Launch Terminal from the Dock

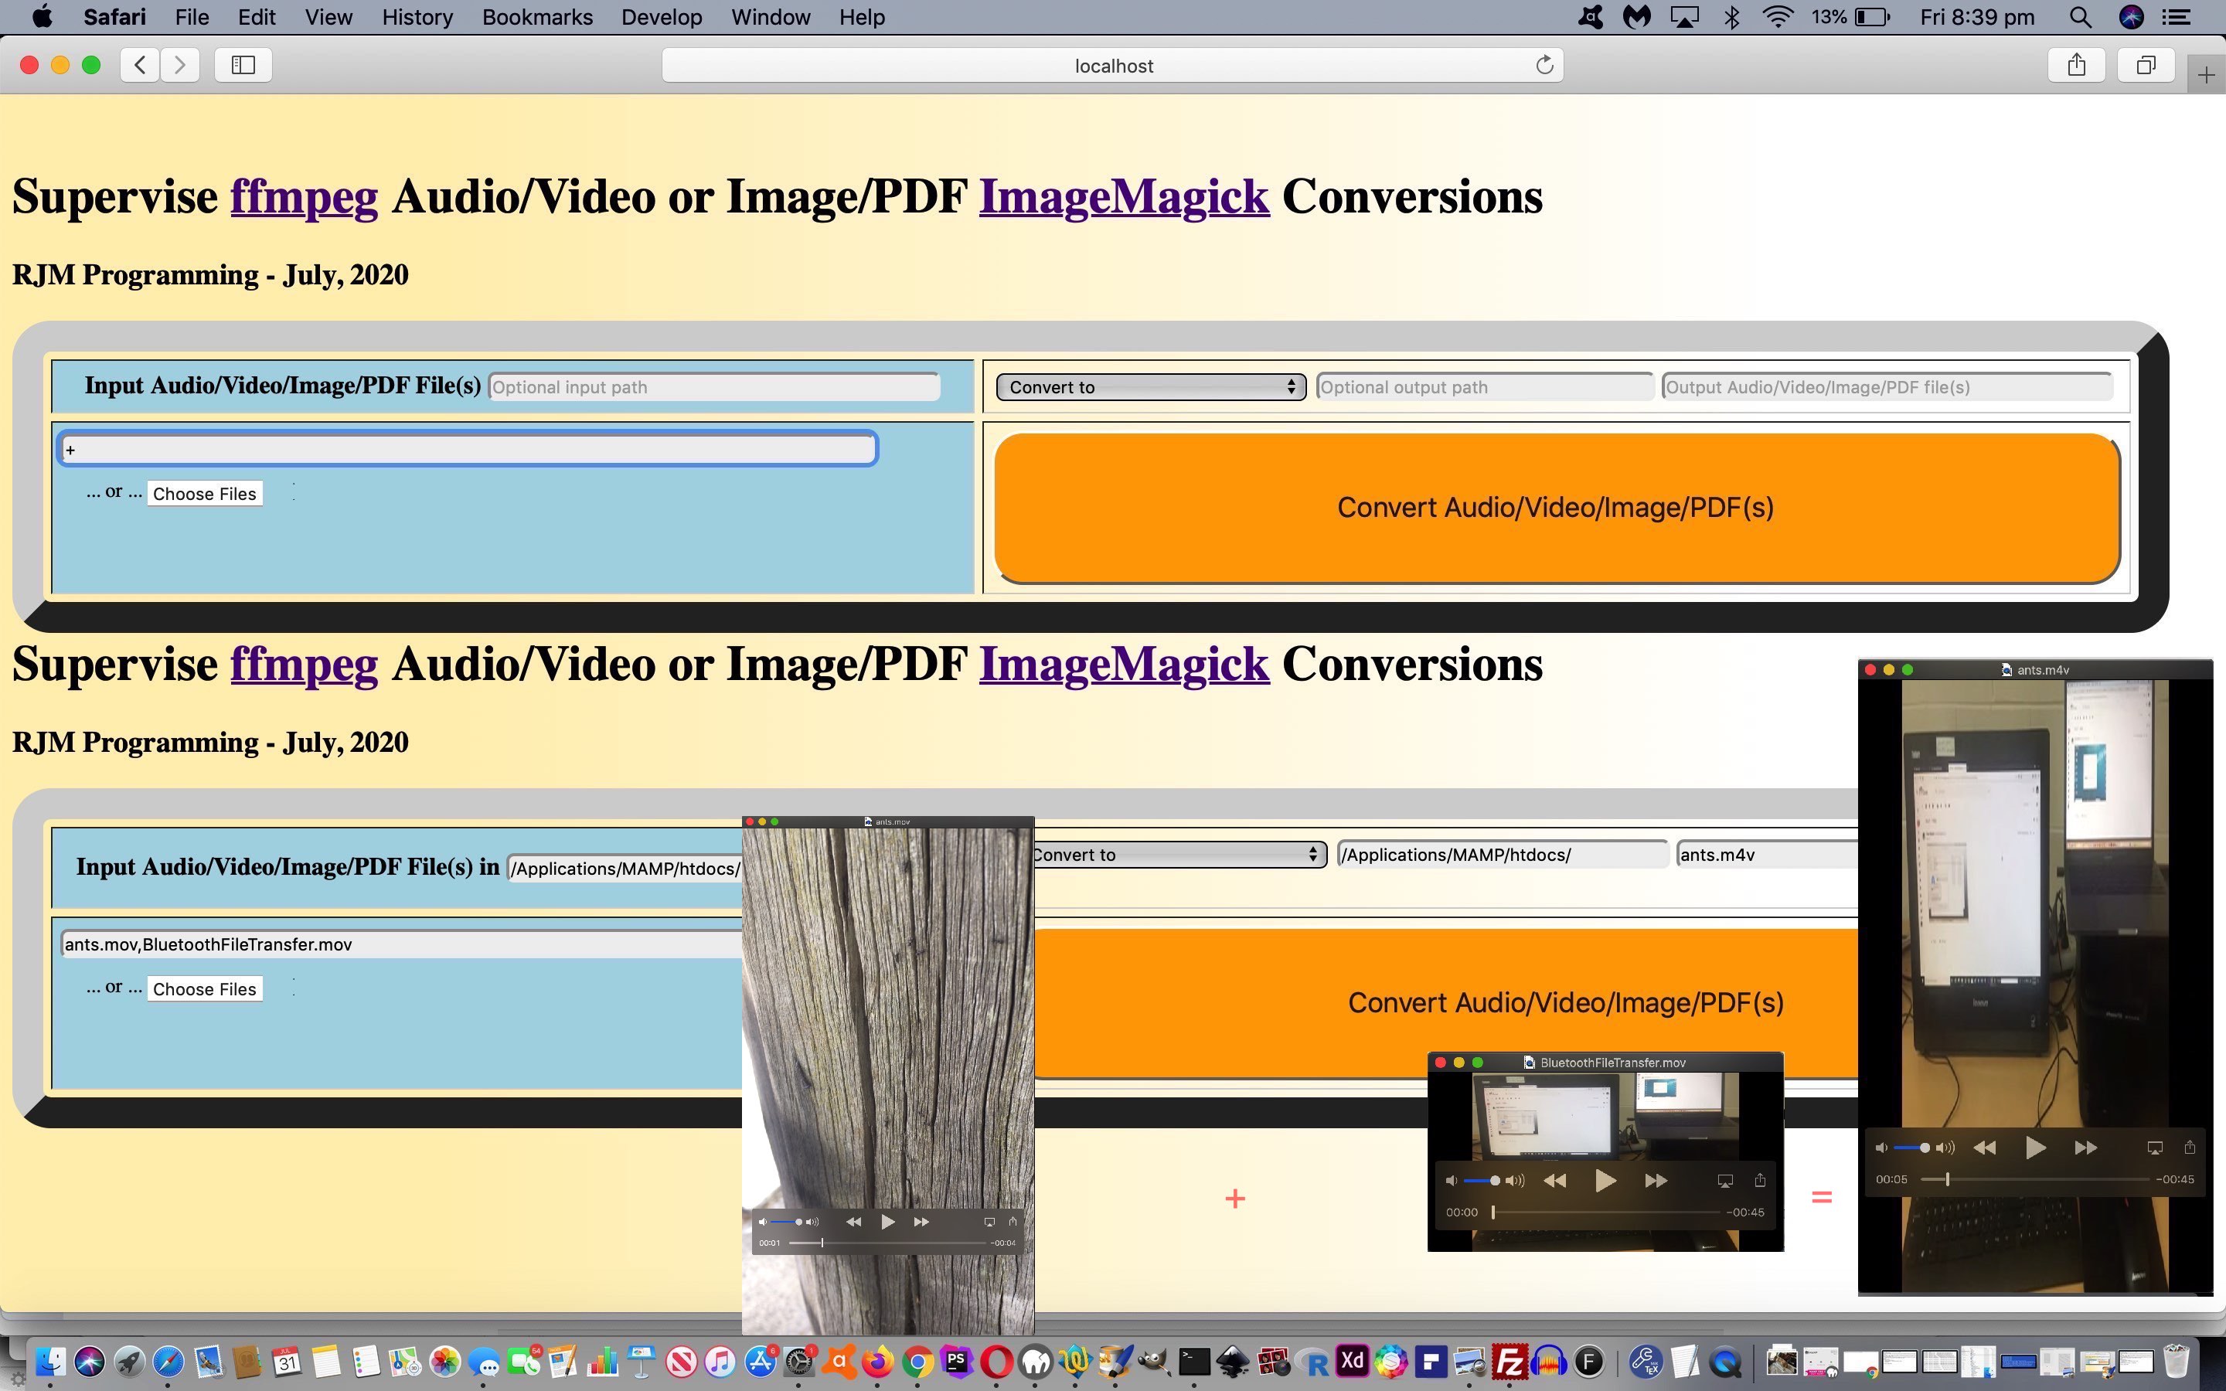pos(1193,1362)
